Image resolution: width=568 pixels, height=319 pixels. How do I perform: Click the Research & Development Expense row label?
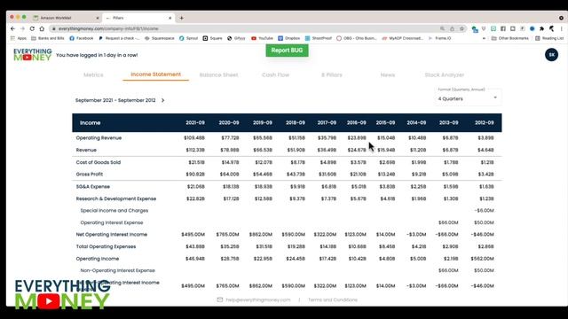pos(116,198)
